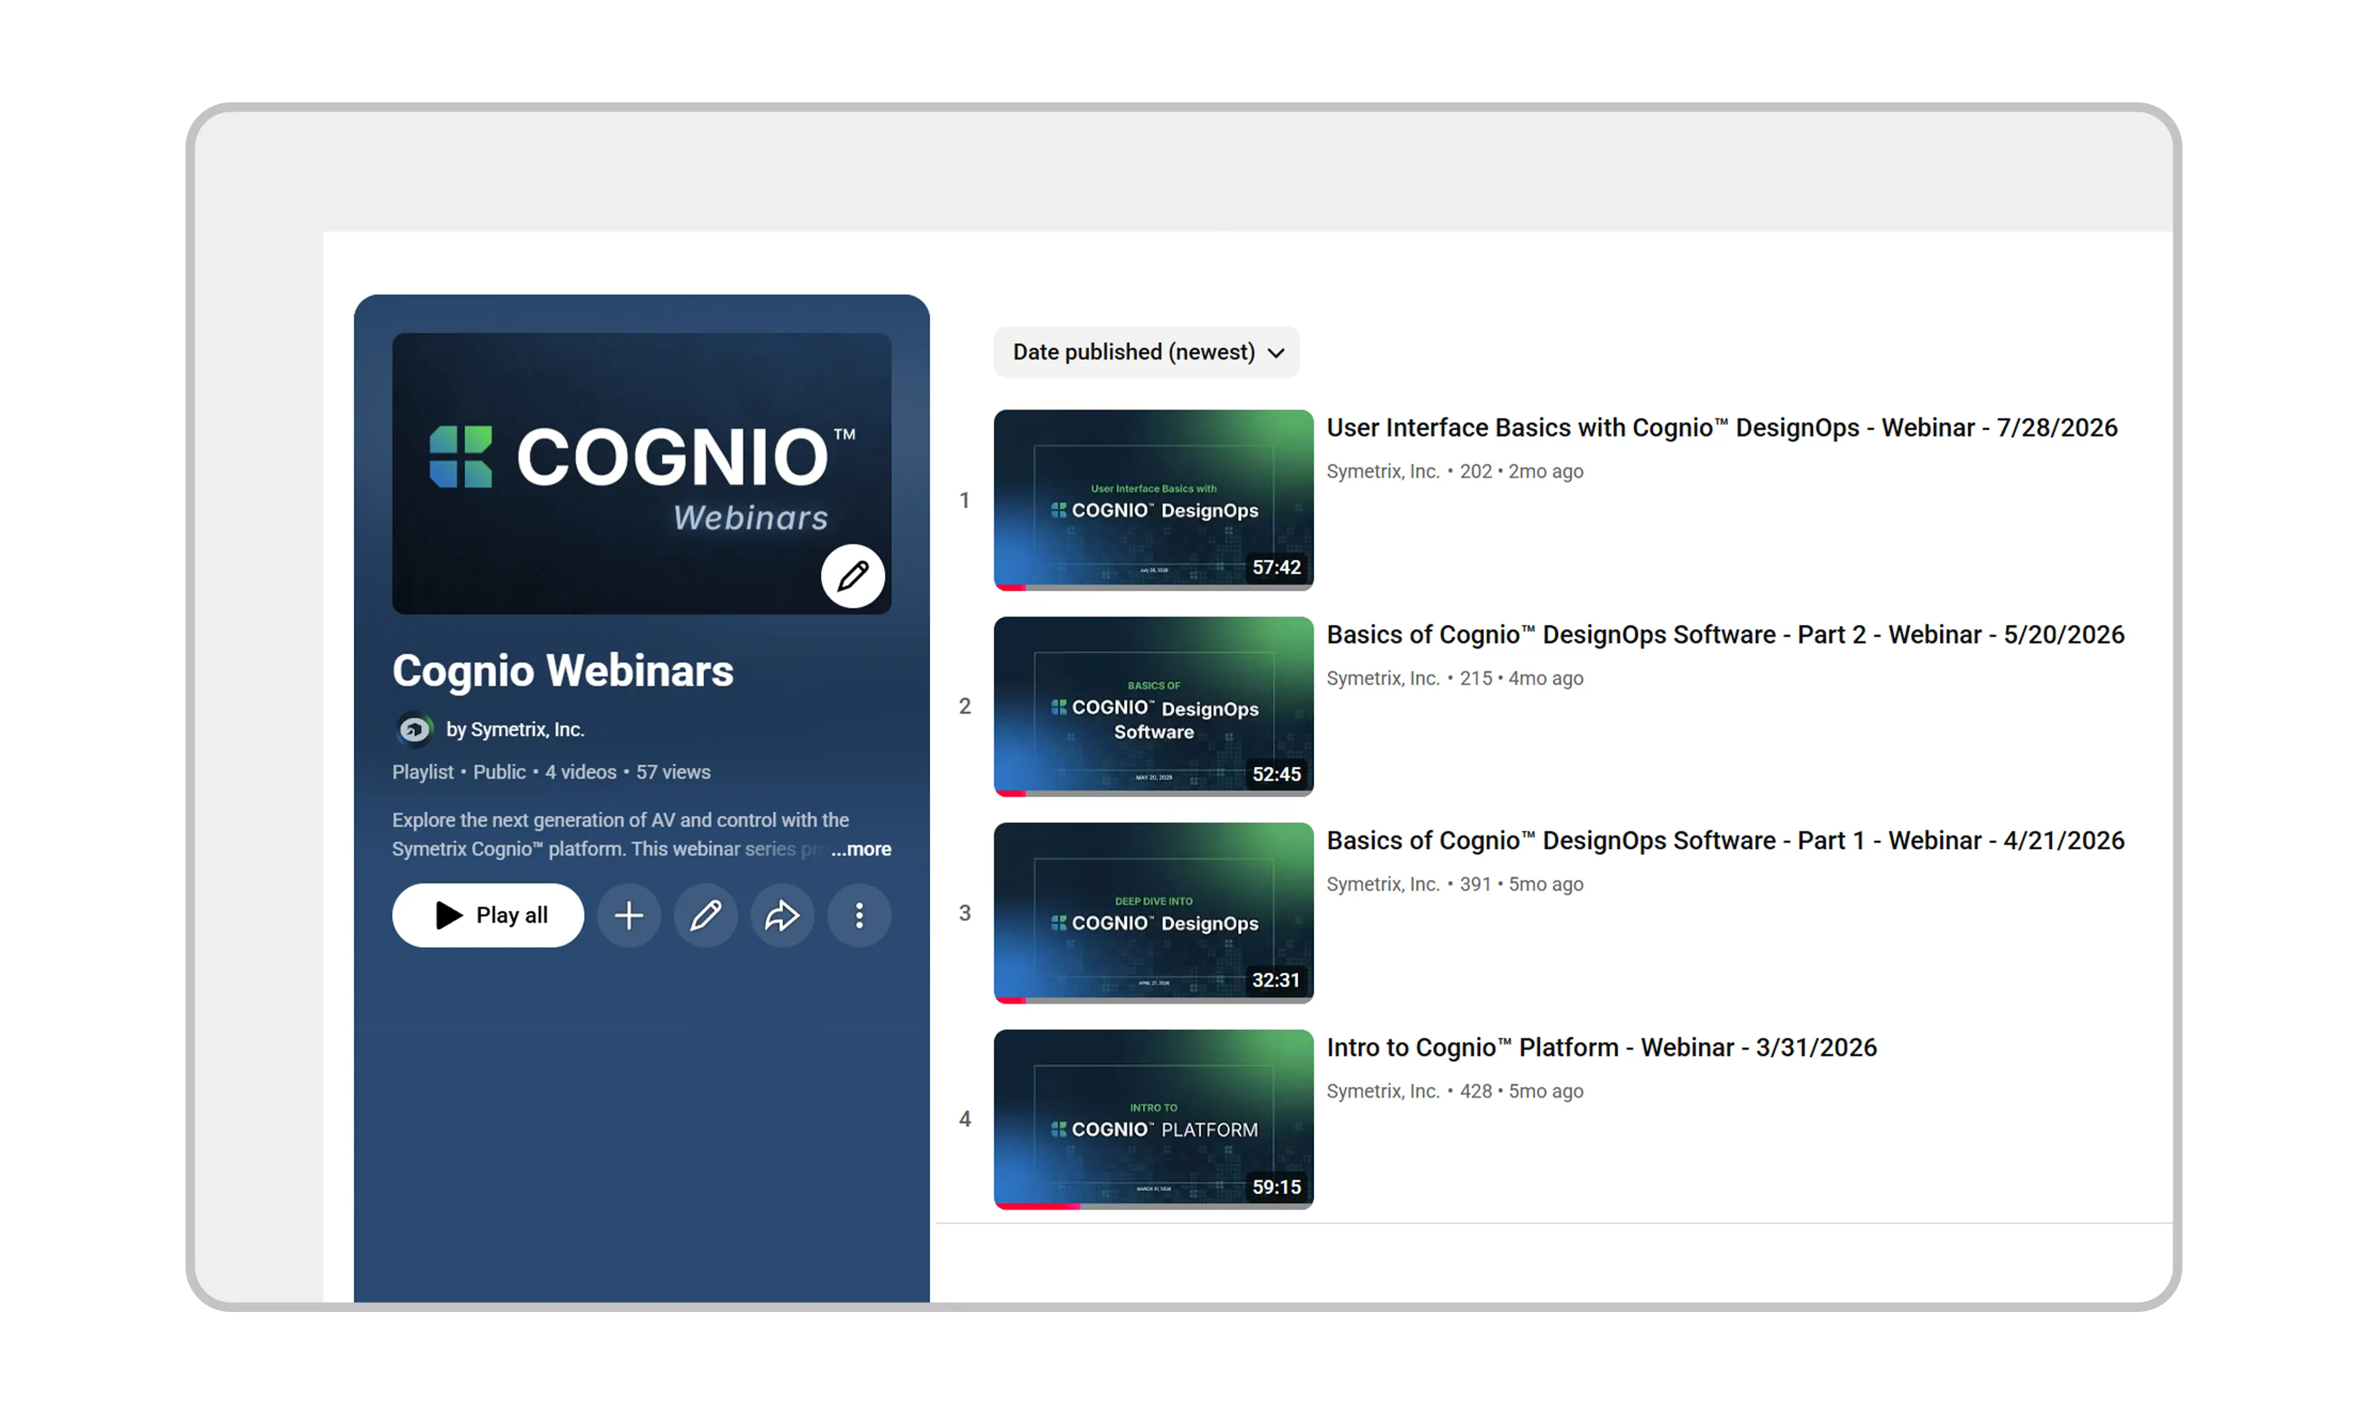Click the 32:31 Deep Dive thumbnail
Image resolution: width=2368 pixels, height=1415 pixels.
pos(1154,912)
